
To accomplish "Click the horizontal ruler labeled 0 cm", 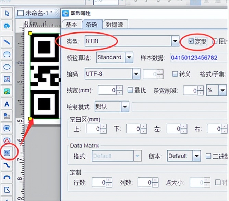I will pos(43,24).
